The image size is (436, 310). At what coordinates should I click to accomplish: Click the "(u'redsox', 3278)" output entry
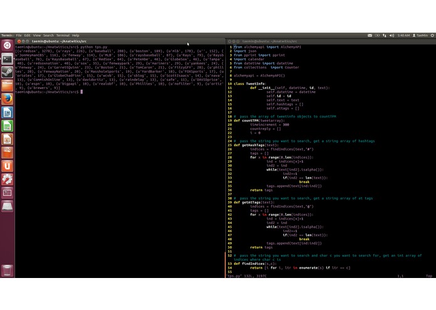[x=36, y=51]
